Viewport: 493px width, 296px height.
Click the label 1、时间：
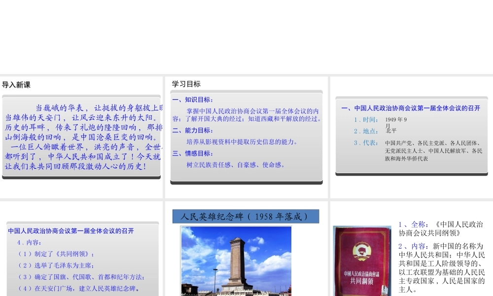click(x=366, y=120)
